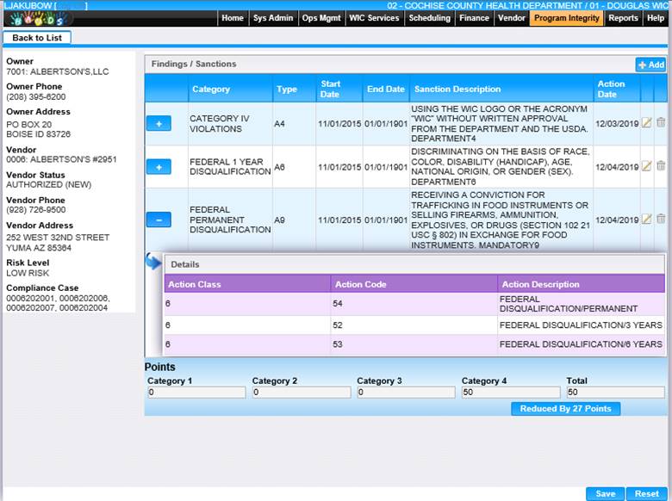Expand the Category IV Violations row
Screen dimensions: 672x501
pyautogui.click(x=159, y=123)
